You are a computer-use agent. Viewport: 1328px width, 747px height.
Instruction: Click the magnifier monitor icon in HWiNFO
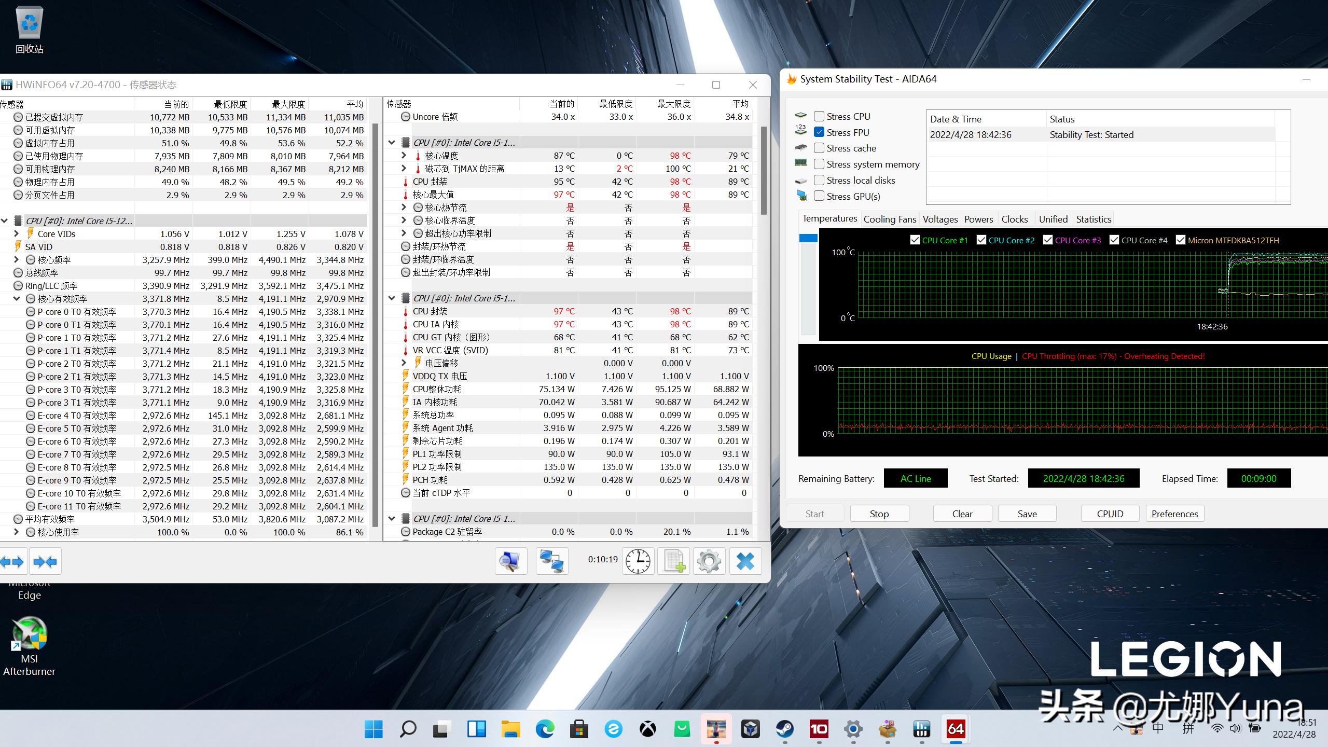point(510,561)
